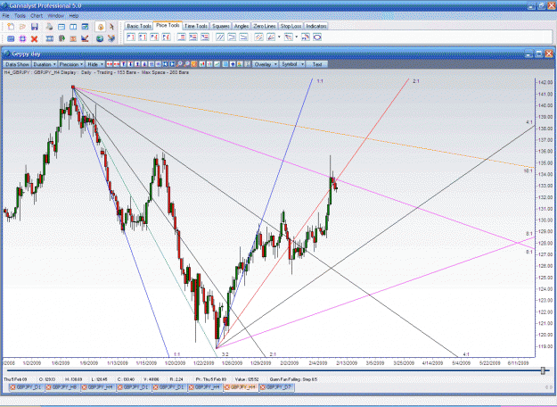Image resolution: width=557 pixels, height=407 pixels.
Task: Click the first red arrows icon in chart toolbar
Action: click(110, 64)
